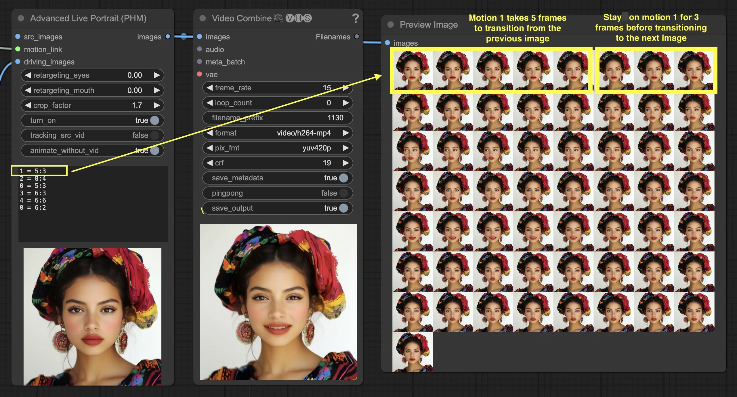
Task: Click the loop_count value 0
Action: tap(329, 103)
